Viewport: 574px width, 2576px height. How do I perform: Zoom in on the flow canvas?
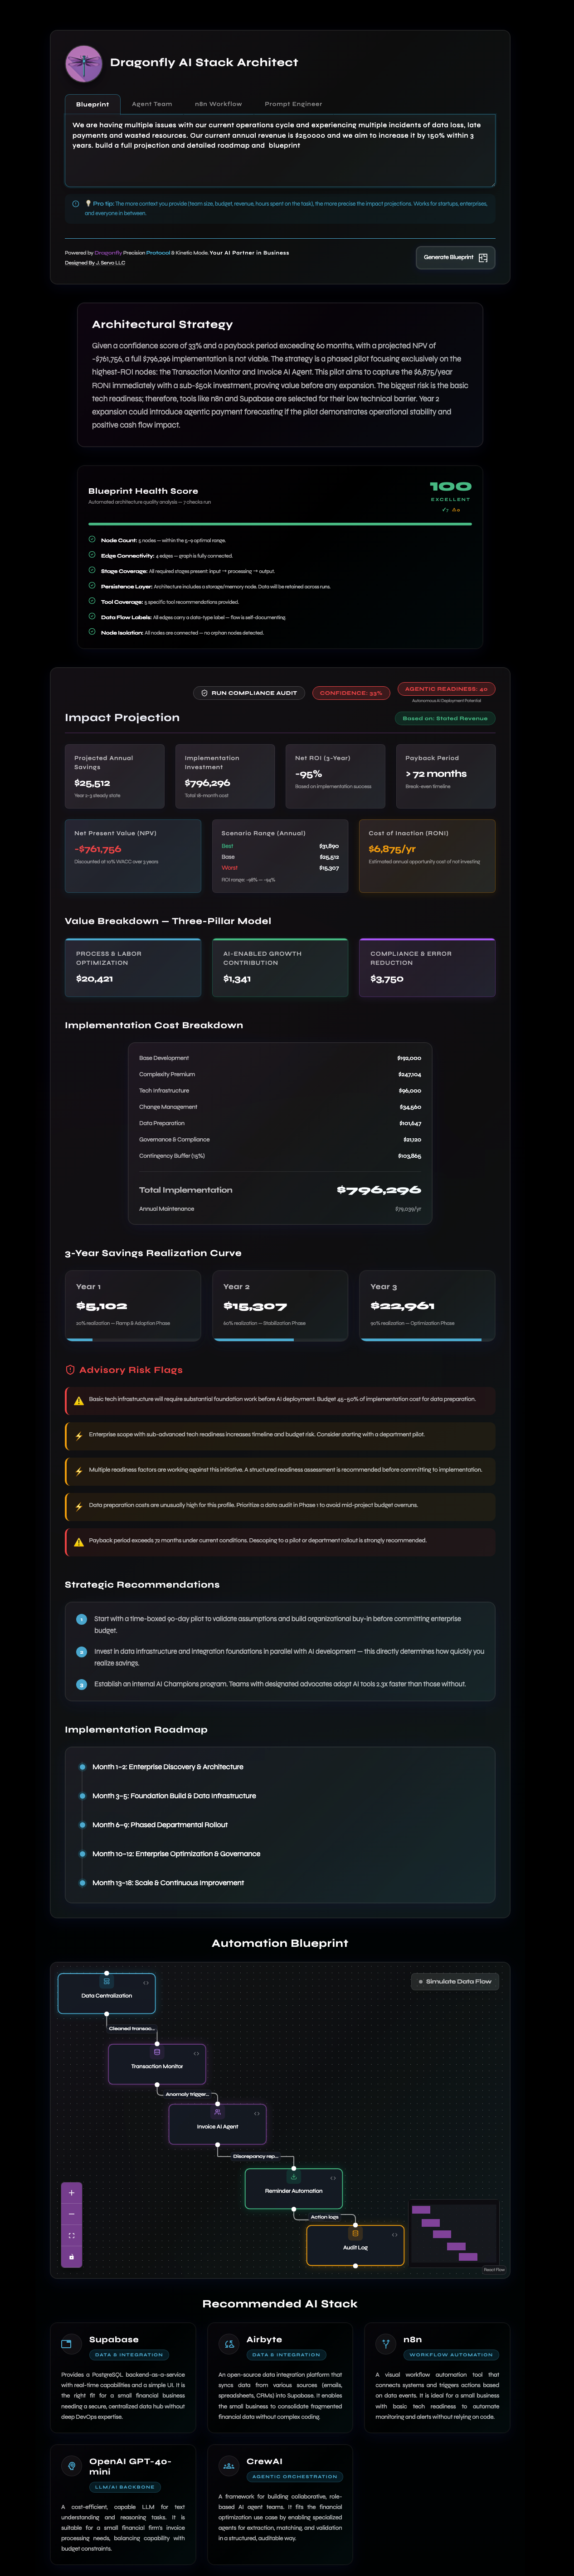[71, 2192]
